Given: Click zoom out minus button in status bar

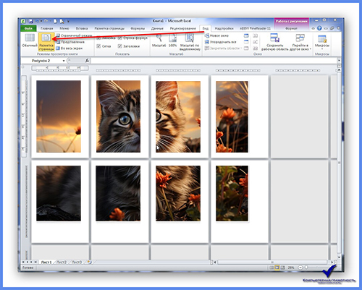Looking at the screenshot, I should [300, 268].
